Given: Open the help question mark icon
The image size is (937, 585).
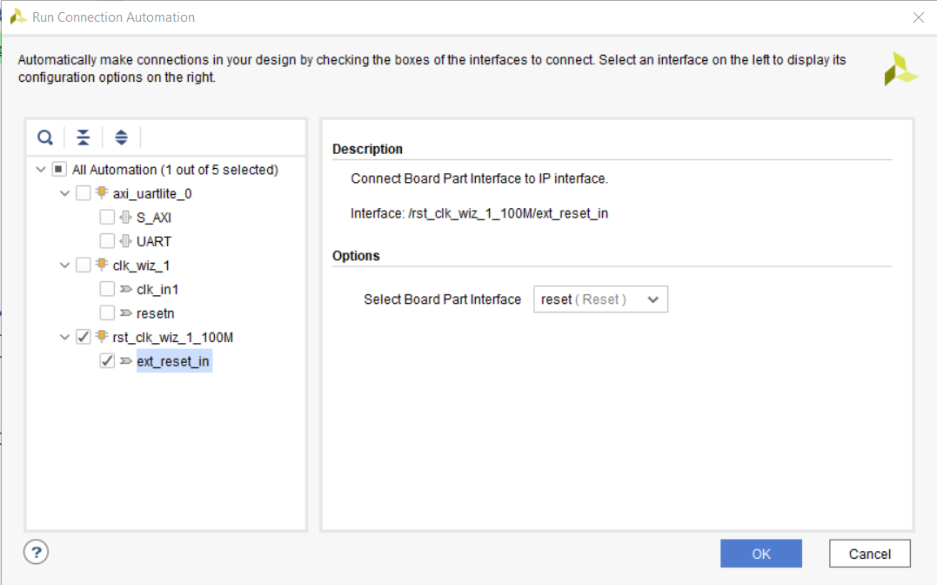Looking at the screenshot, I should coord(35,552).
